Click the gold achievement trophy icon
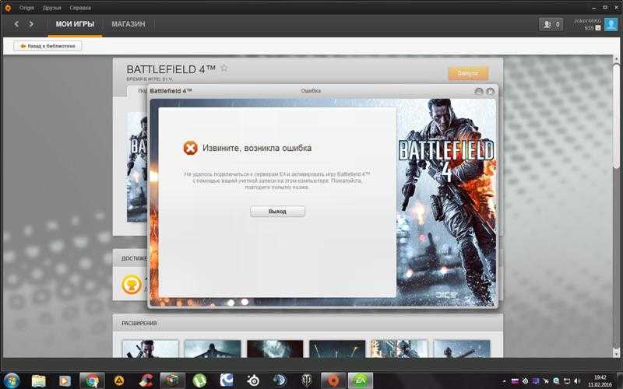Screen dimensions: 623x389 tap(132, 284)
